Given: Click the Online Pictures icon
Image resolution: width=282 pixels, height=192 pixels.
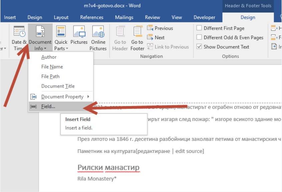Looking at the screenshot, I should [98, 32].
